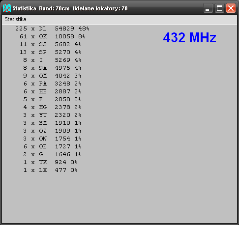Select the HG row with 2378 points
The height and width of the screenshot is (225, 239).
pyautogui.click(x=52, y=107)
